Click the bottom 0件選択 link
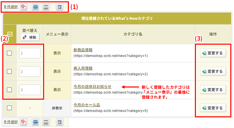Viewport: 234px width, 128px height. (11, 122)
